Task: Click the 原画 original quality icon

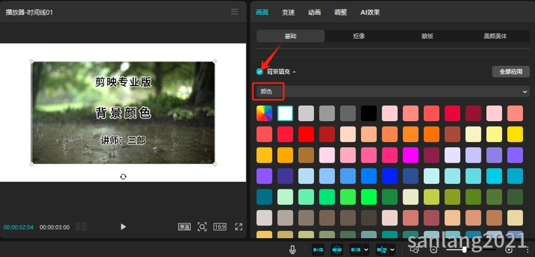Action: 184,227
